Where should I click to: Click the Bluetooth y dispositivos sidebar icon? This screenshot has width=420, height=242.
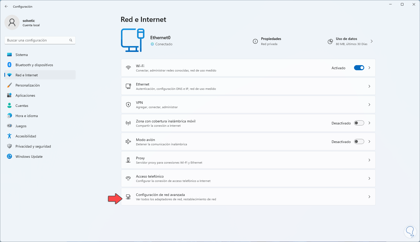point(9,65)
